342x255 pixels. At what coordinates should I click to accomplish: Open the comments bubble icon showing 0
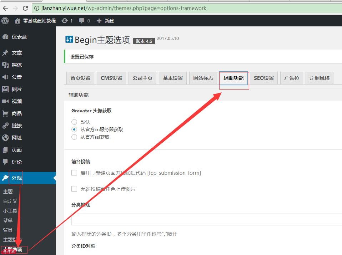tap(82, 21)
